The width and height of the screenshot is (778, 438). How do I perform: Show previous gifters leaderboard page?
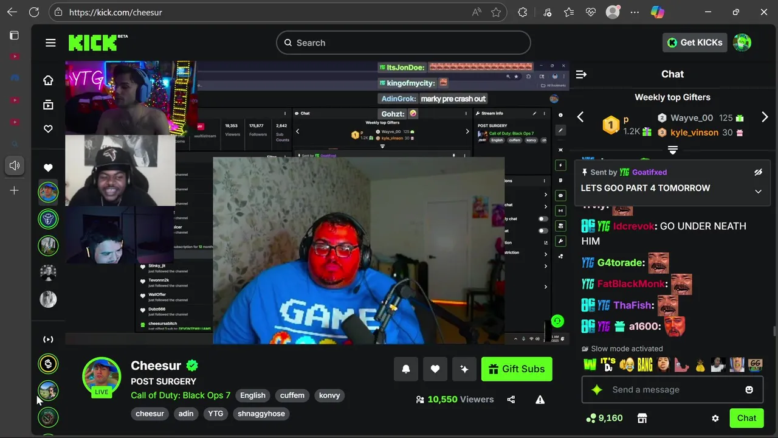[x=580, y=117]
